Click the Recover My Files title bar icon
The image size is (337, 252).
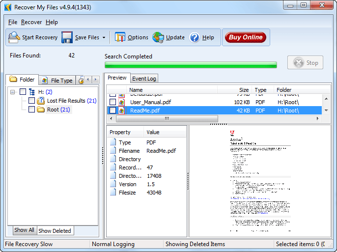click(x=8, y=7)
